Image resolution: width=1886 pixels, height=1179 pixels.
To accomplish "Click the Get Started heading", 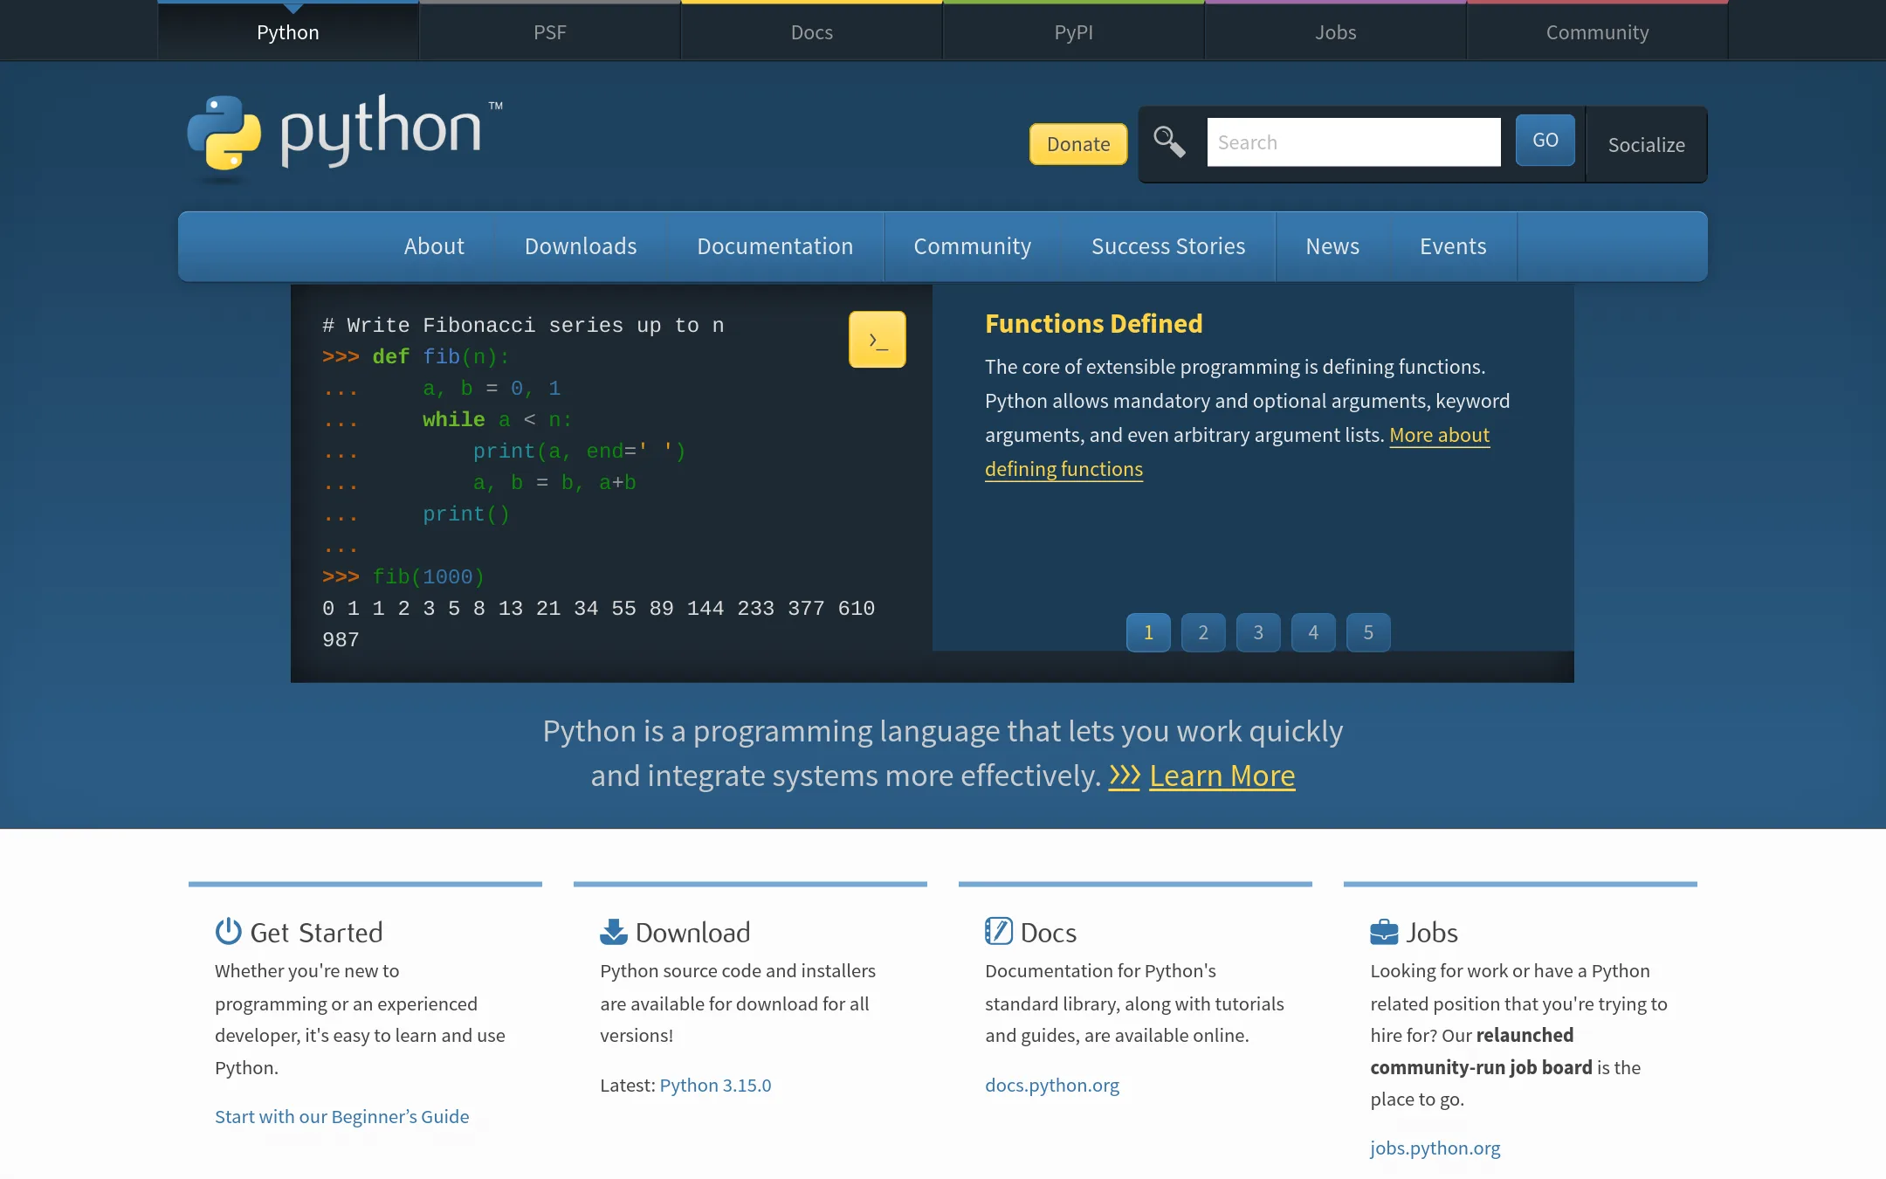I will tap(316, 933).
